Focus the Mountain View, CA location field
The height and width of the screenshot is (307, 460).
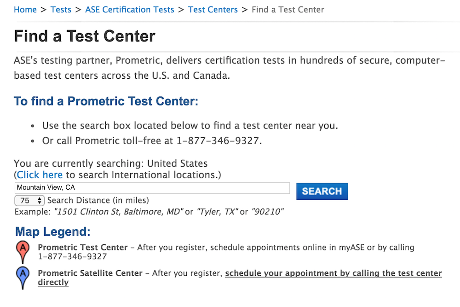[152, 188]
